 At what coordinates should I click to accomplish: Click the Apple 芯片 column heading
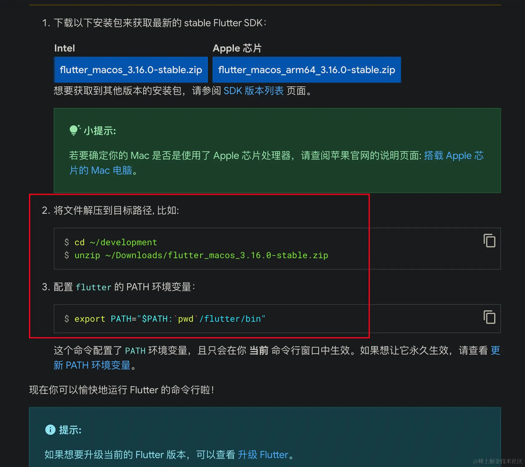tap(237, 48)
